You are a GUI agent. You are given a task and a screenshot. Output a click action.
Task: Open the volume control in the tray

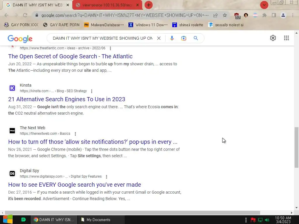267,220
